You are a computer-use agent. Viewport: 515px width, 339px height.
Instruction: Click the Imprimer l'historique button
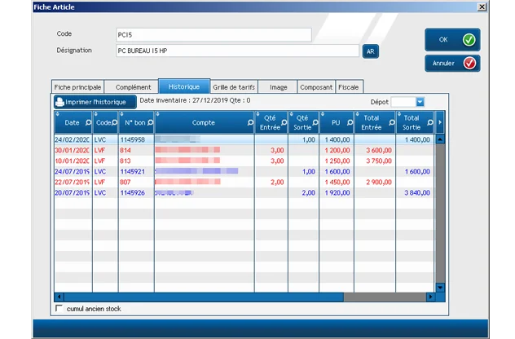(94, 102)
